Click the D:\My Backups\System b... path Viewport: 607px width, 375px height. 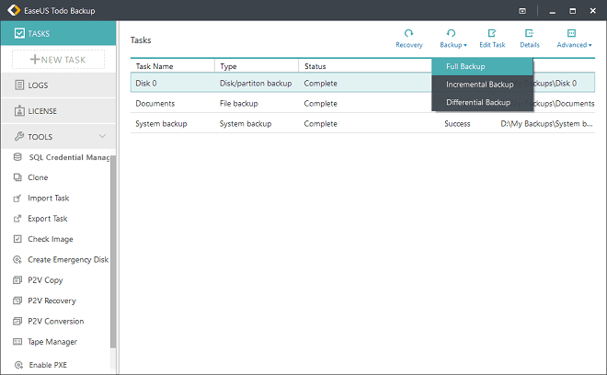tap(546, 124)
